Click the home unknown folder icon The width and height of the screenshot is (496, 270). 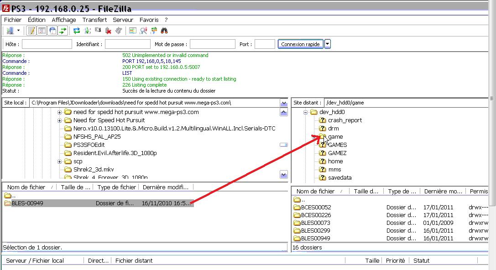[x=322, y=161]
